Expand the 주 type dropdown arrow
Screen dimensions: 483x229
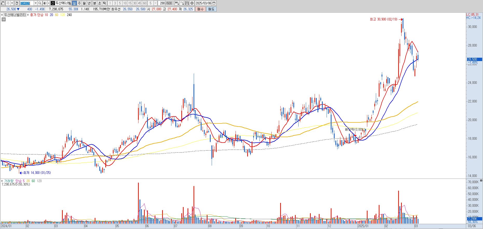(12, 3)
